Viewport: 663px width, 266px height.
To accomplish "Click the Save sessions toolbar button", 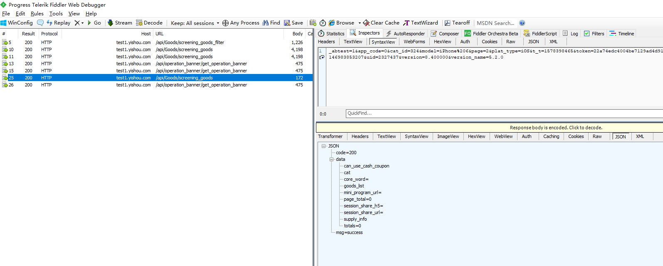I will tap(293, 23).
